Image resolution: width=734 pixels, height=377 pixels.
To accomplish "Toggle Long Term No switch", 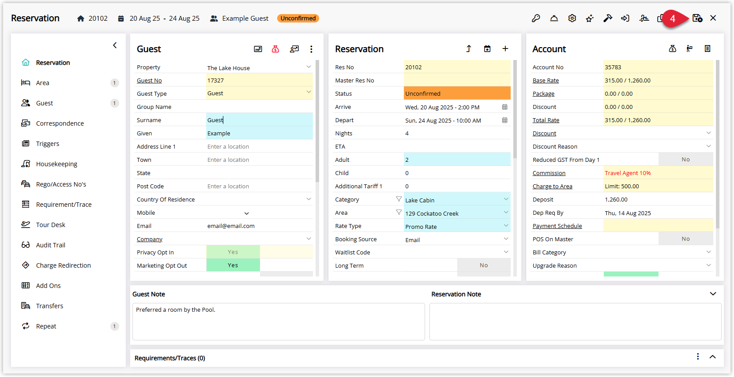I will point(484,265).
